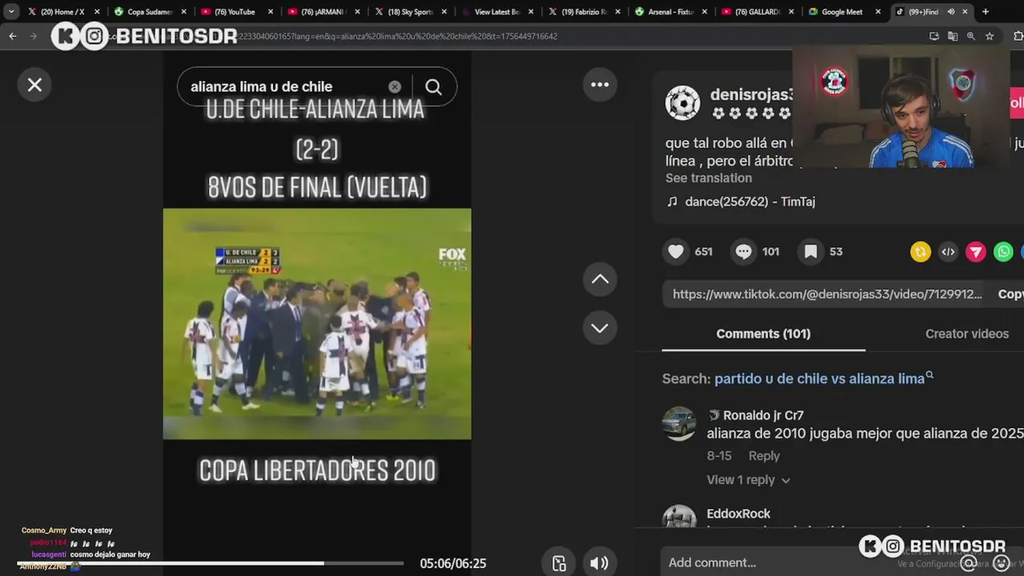1024x576 pixels.
Task: Open the browser tab search dropdown
Action: (x=10, y=12)
